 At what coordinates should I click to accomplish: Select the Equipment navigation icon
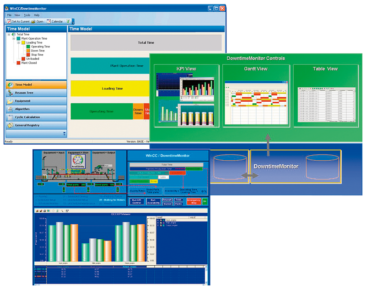[x=10, y=101]
